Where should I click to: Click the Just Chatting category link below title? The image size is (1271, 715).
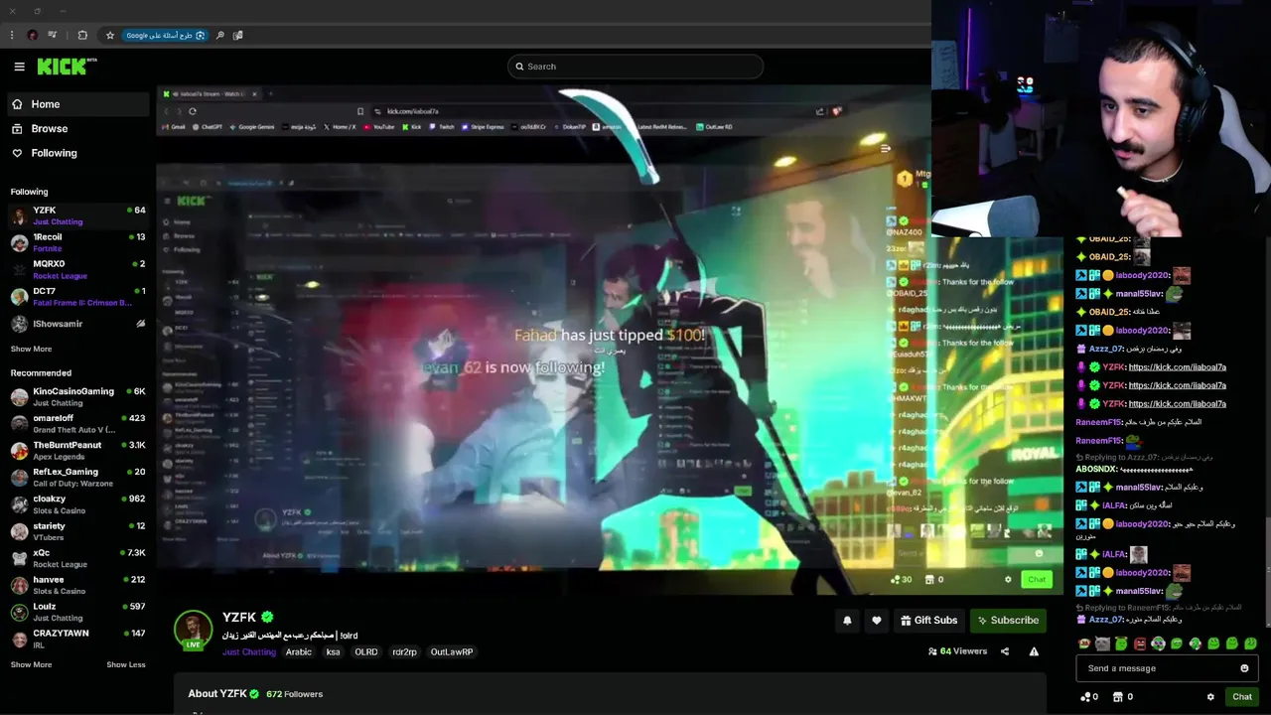point(249,652)
